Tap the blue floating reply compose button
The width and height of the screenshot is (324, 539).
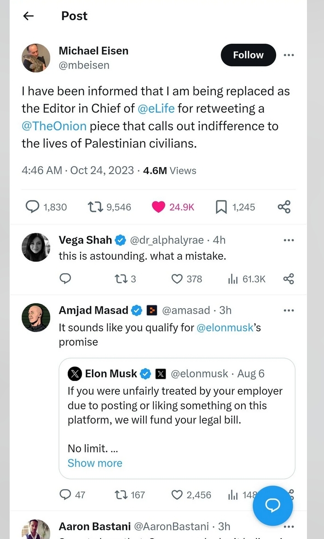(x=273, y=506)
